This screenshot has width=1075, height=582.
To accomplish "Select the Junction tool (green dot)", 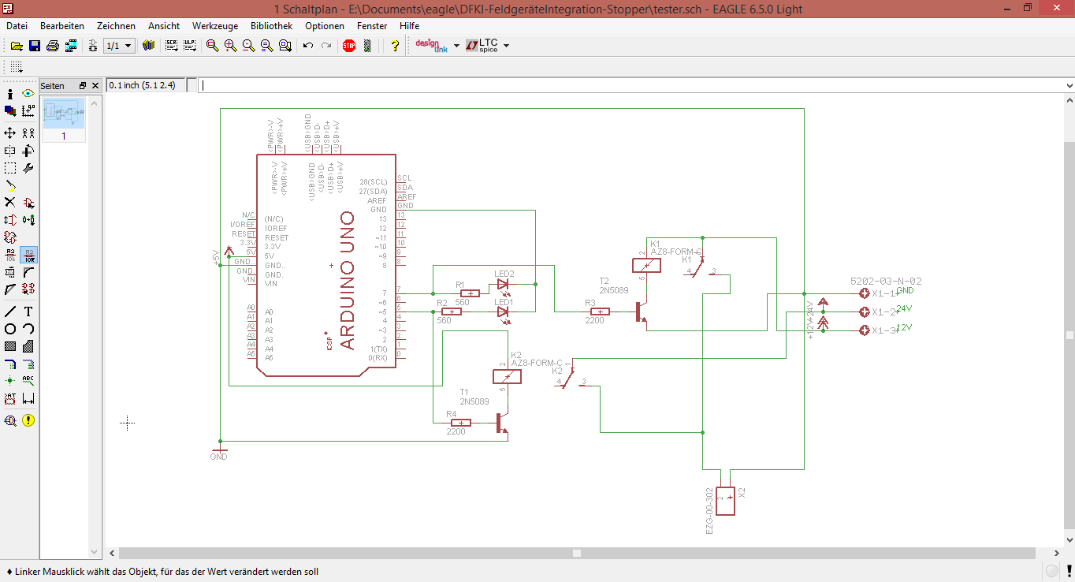I will click(10, 381).
